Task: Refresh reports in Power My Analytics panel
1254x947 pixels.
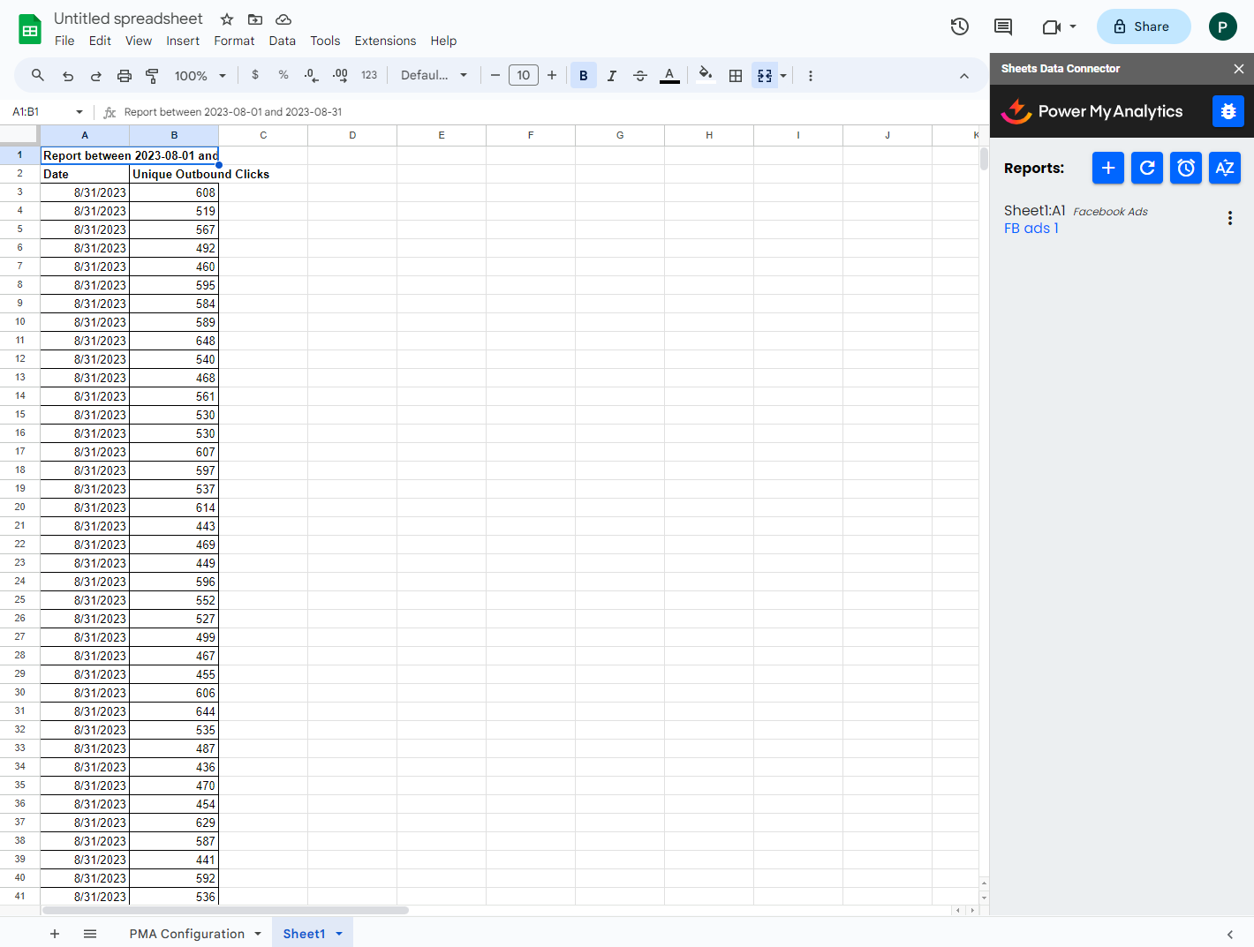Action: (x=1146, y=168)
